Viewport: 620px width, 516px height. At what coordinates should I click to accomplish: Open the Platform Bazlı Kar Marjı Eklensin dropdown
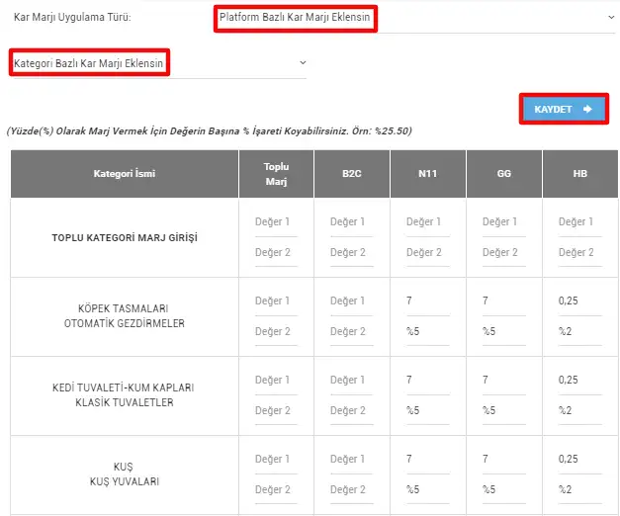click(x=417, y=18)
